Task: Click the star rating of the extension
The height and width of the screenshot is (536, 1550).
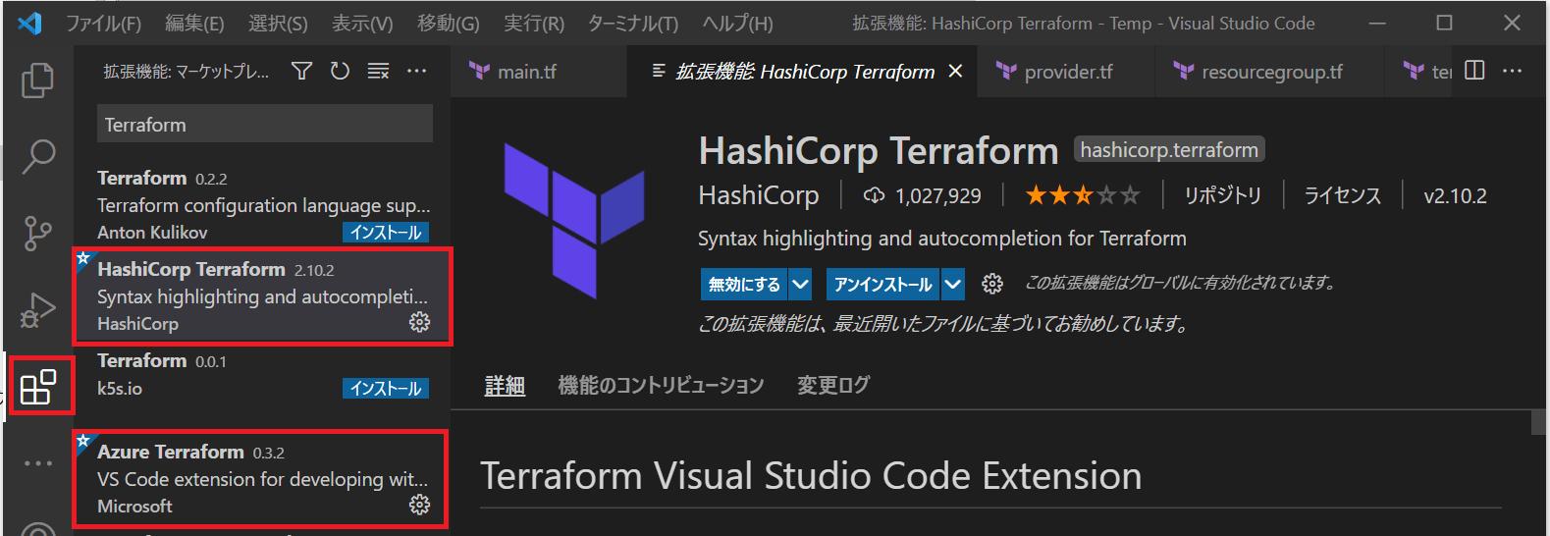Action: tap(1083, 195)
